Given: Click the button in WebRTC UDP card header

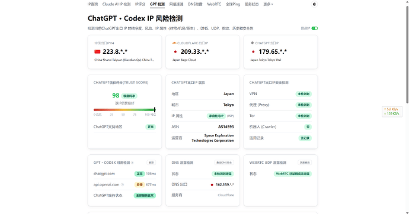Looking at the screenshot, I should 305,163.
